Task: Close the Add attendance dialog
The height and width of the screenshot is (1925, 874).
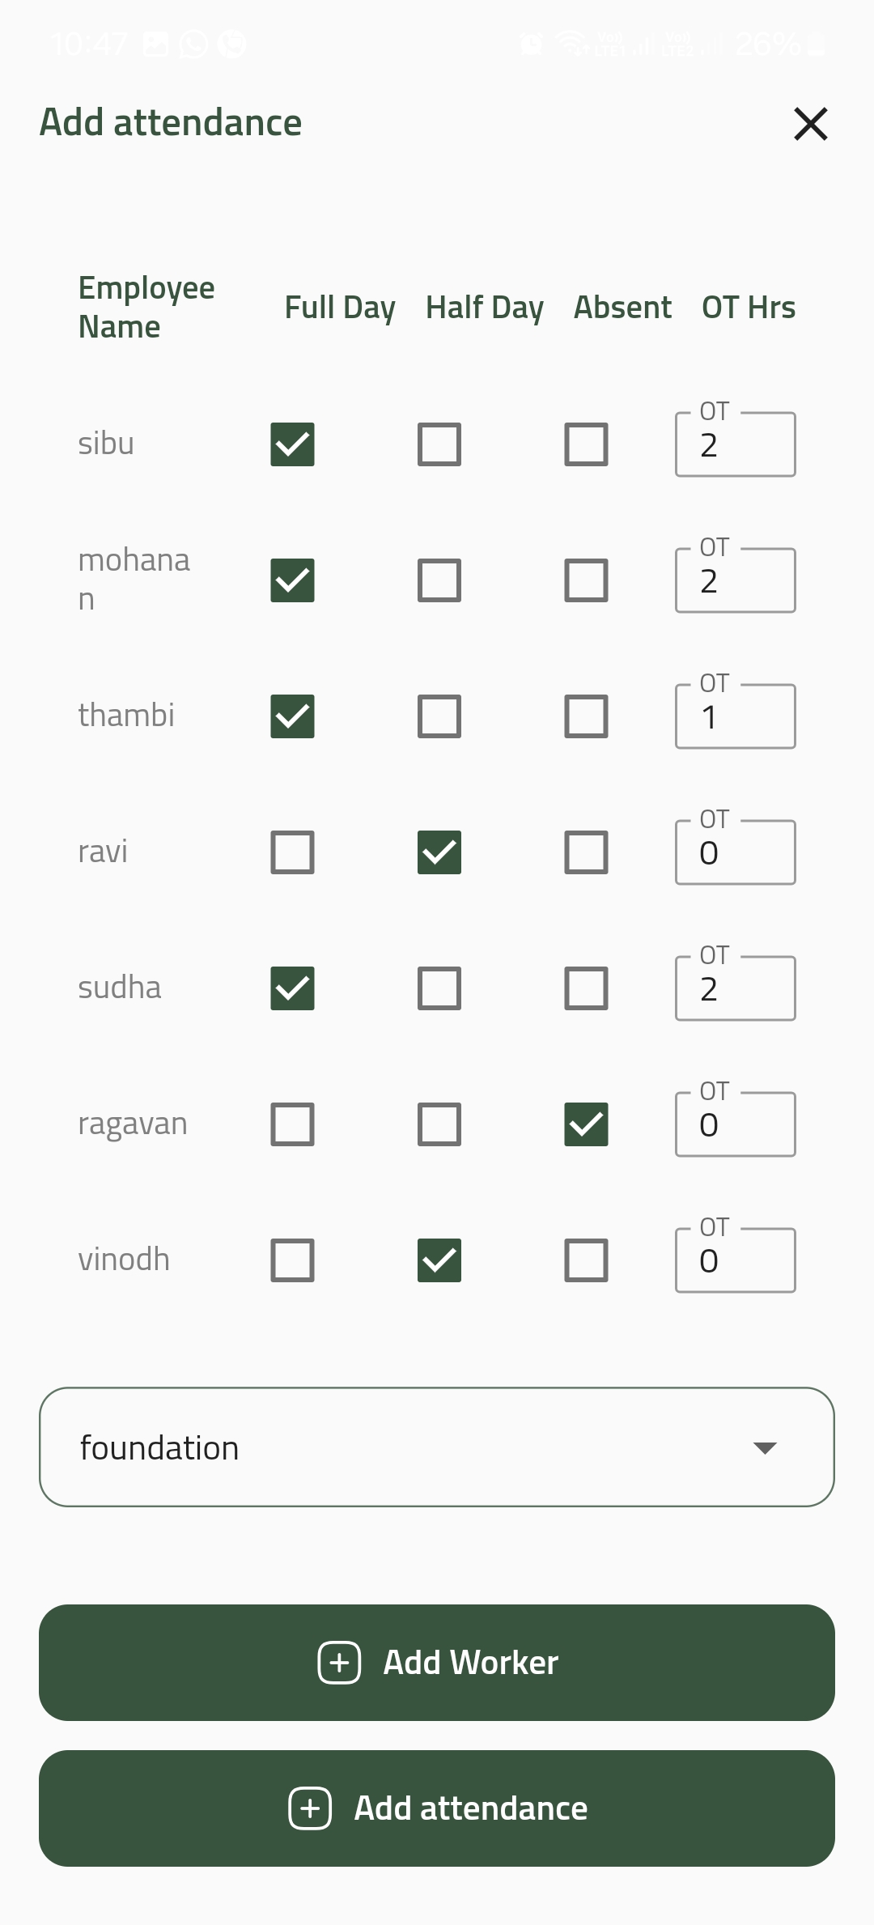Action: (x=810, y=124)
